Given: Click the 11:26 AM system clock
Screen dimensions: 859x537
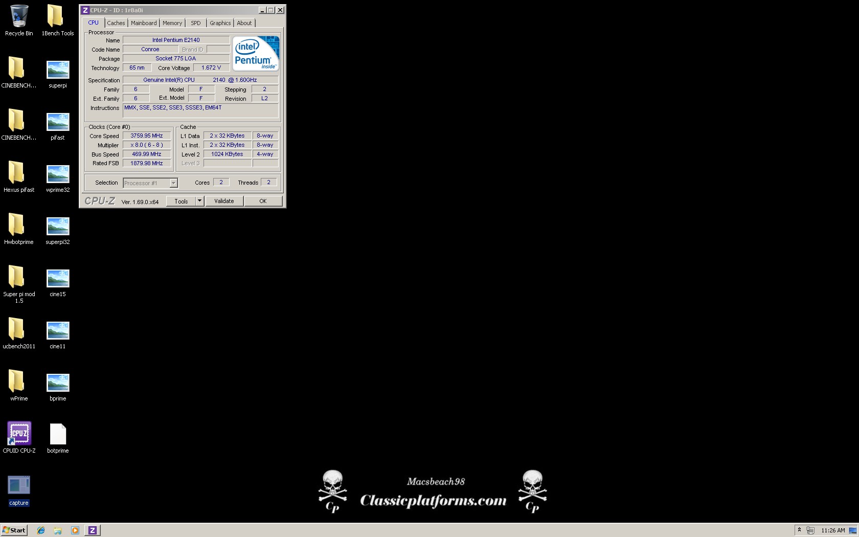Looking at the screenshot, I should pos(833,530).
